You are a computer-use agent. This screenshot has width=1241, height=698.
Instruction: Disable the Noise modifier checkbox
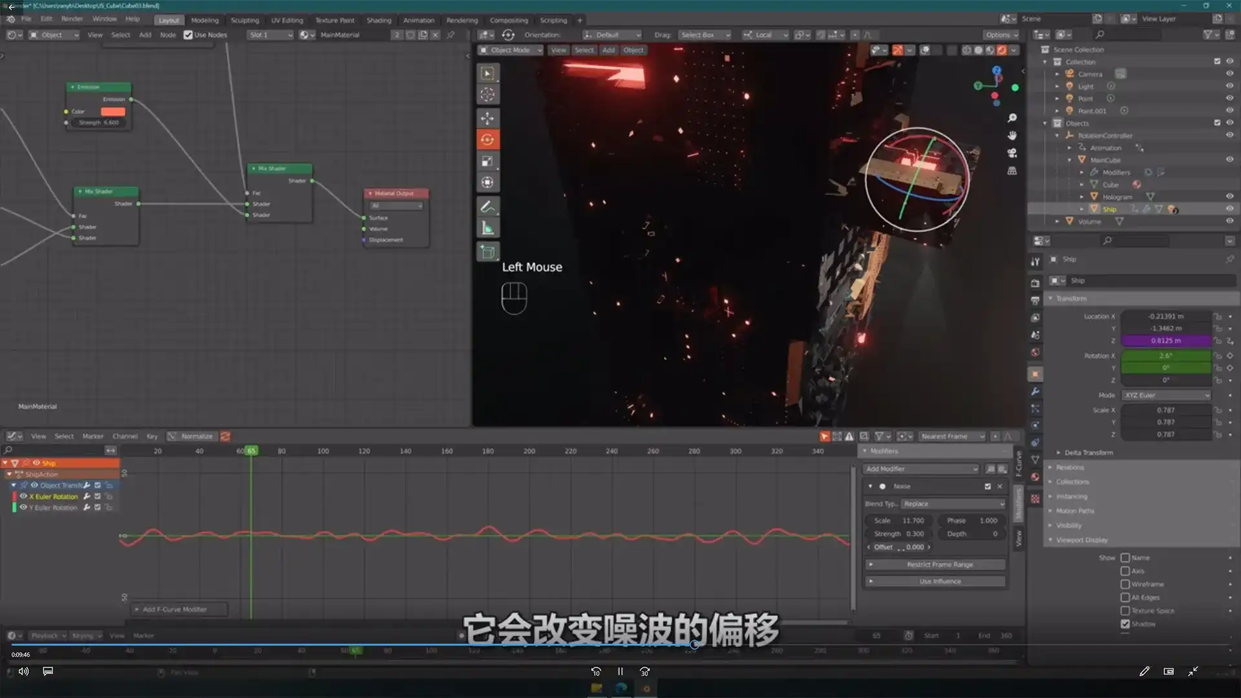988,486
